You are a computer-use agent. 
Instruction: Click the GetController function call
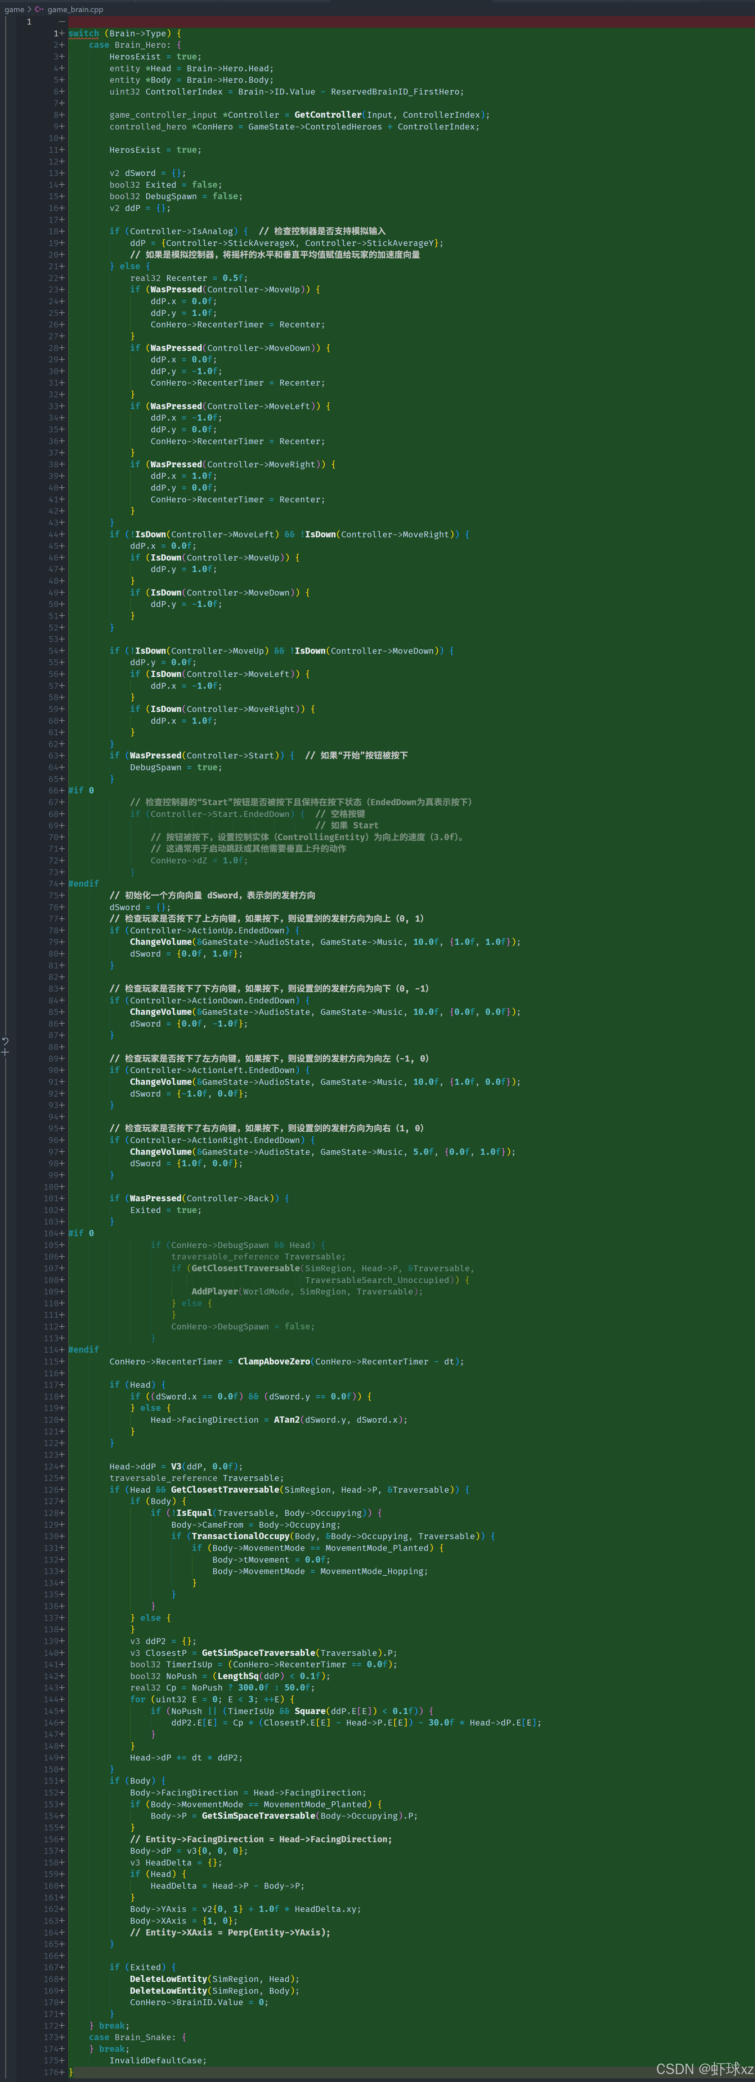tap(327, 115)
